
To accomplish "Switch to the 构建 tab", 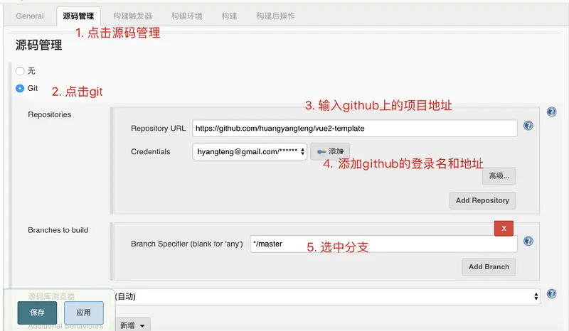I will (229, 16).
